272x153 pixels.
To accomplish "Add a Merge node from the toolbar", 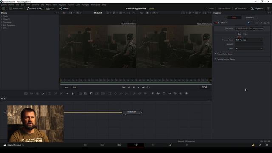I will point(79,93).
